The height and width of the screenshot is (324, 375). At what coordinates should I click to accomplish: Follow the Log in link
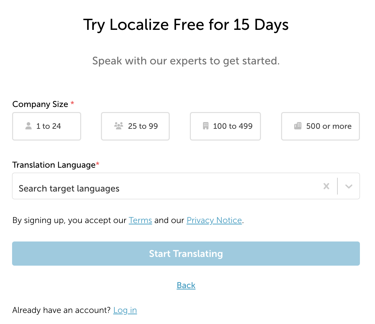125,310
